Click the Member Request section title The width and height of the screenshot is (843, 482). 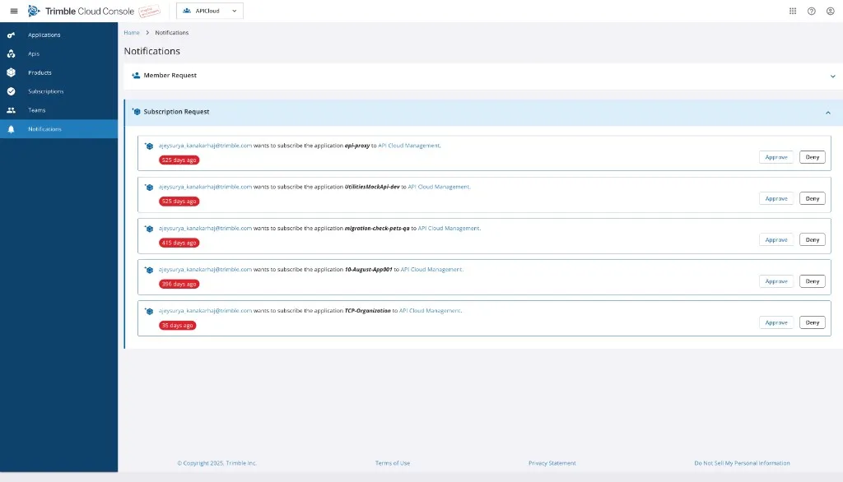tap(170, 75)
